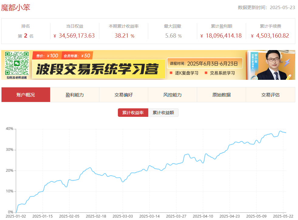298x220 pixels.
Task: Switch chart to 累计收益额
Action: 163,113
